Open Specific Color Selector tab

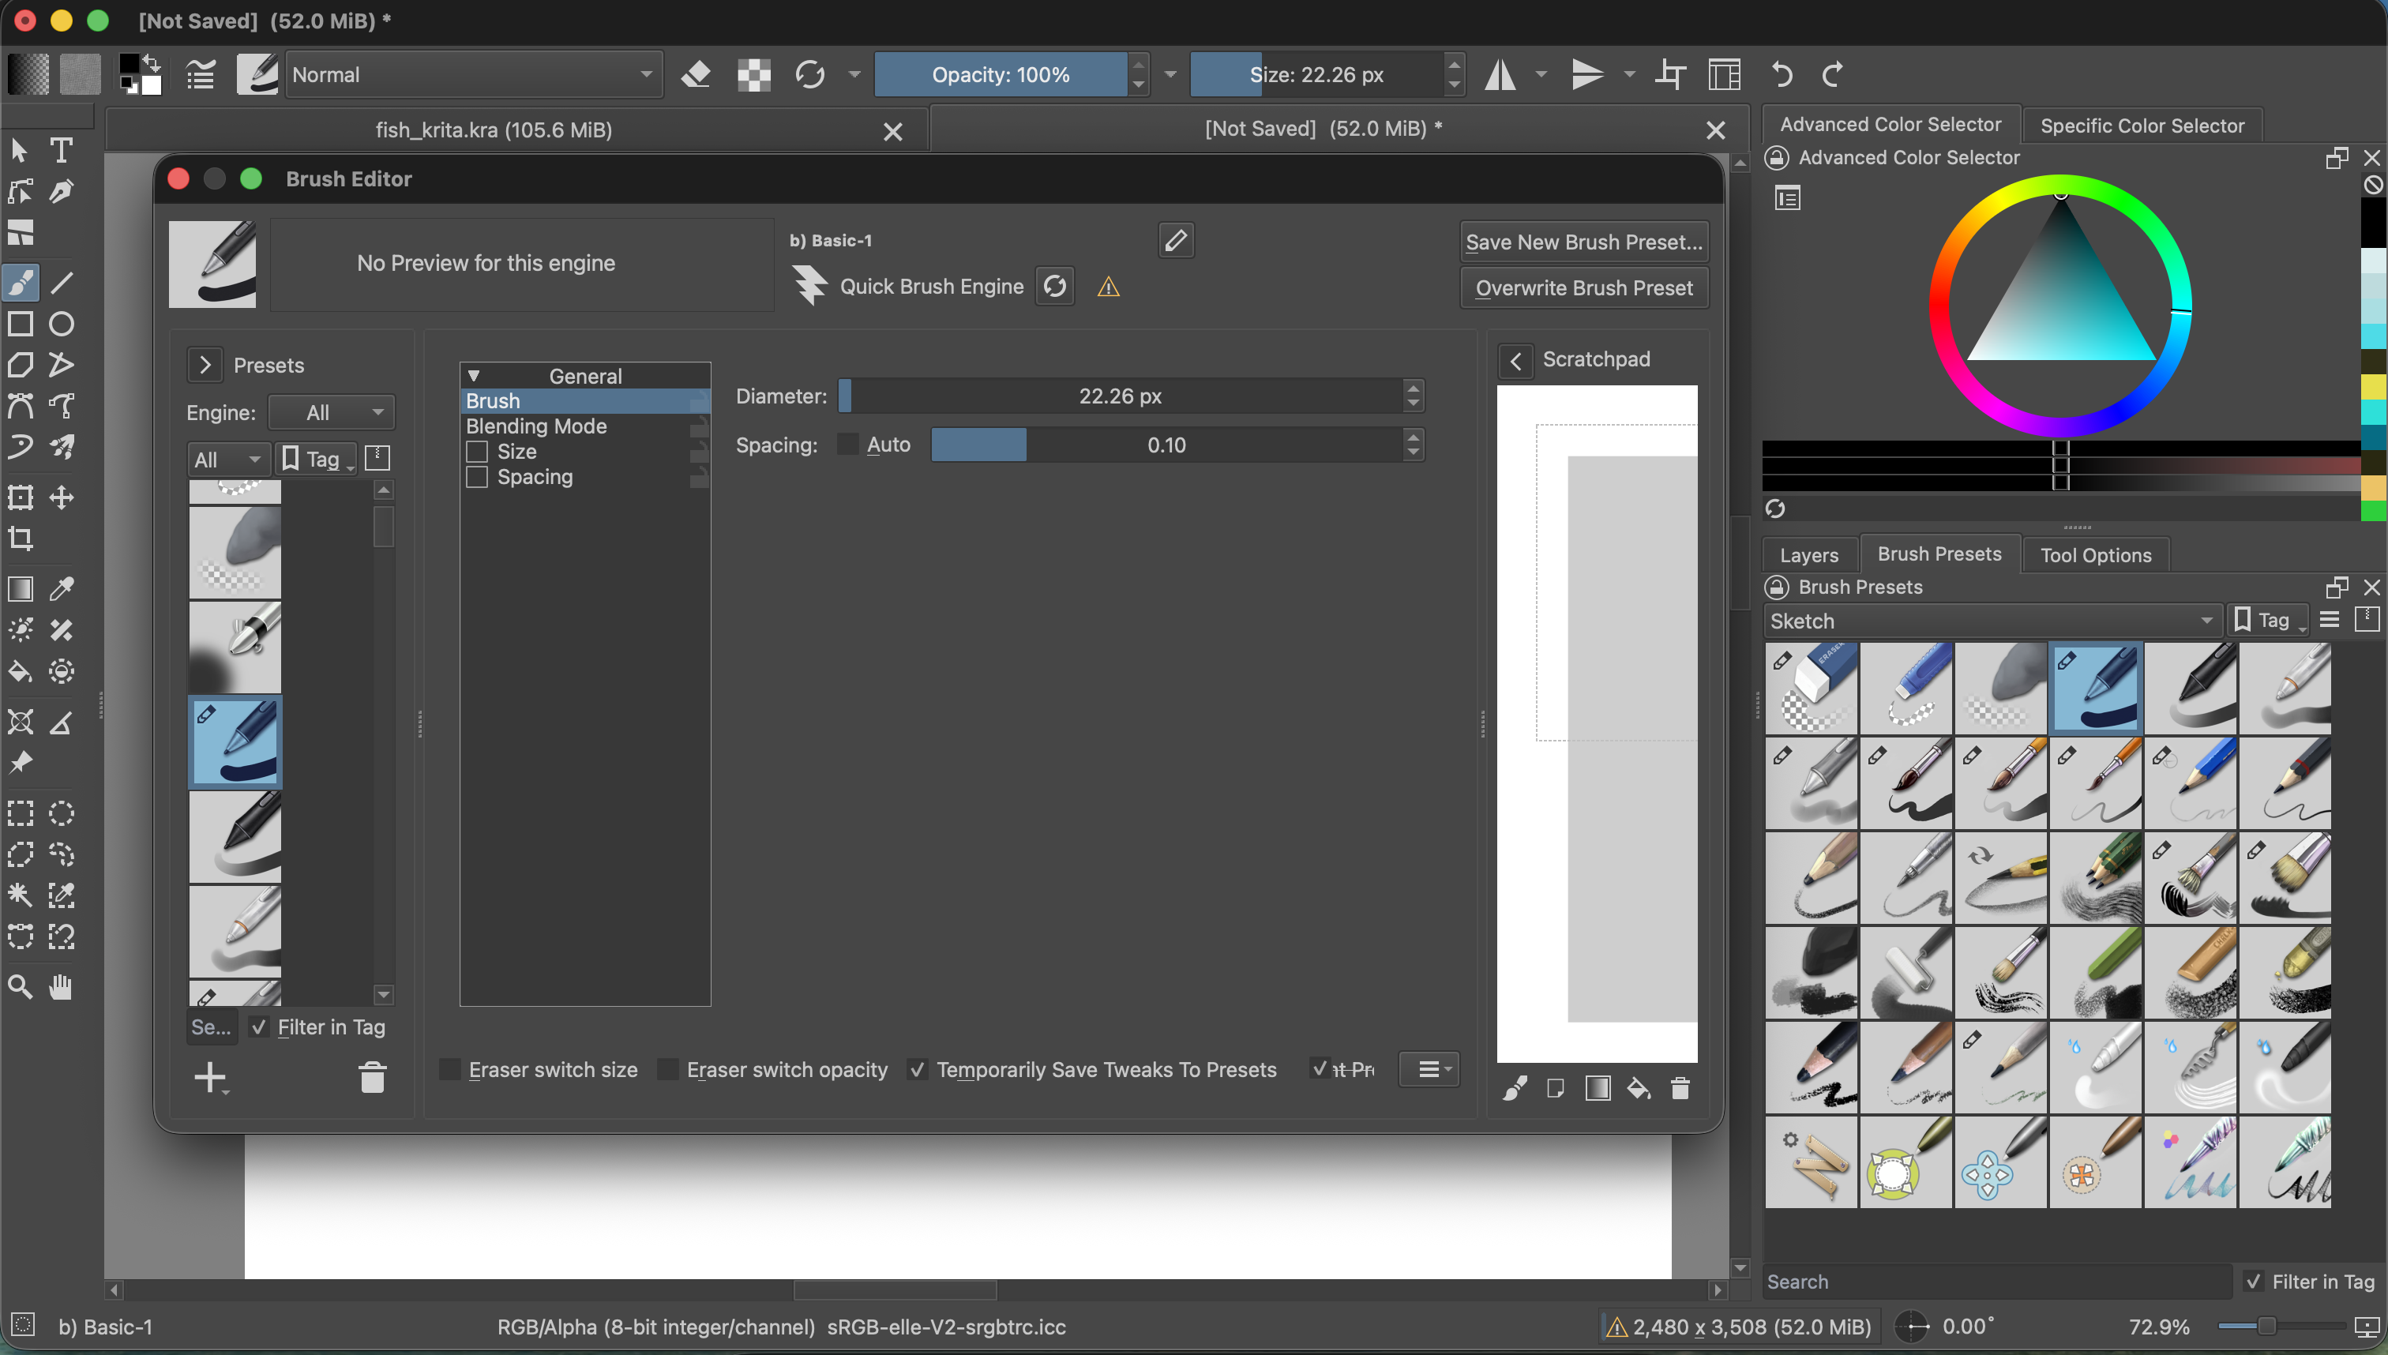2142,126
